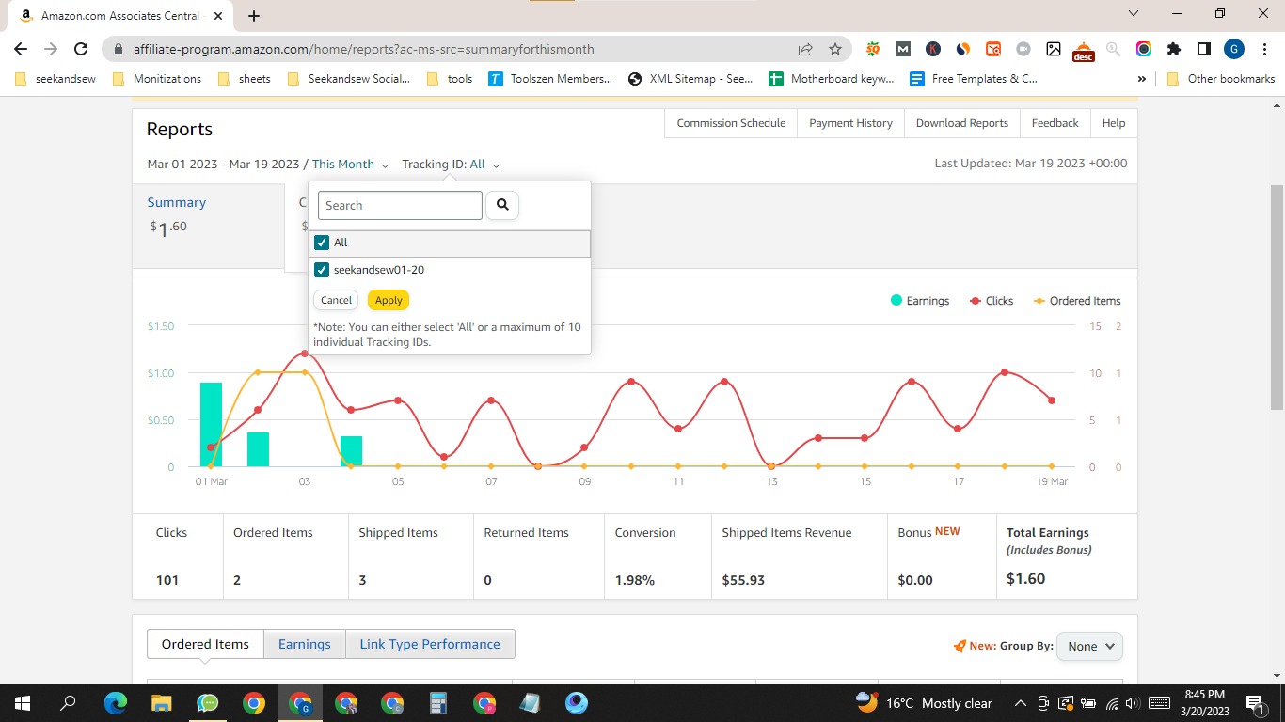Bookmark this page with star icon
The width and height of the screenshot is (1285, 722).
point(834,49)
